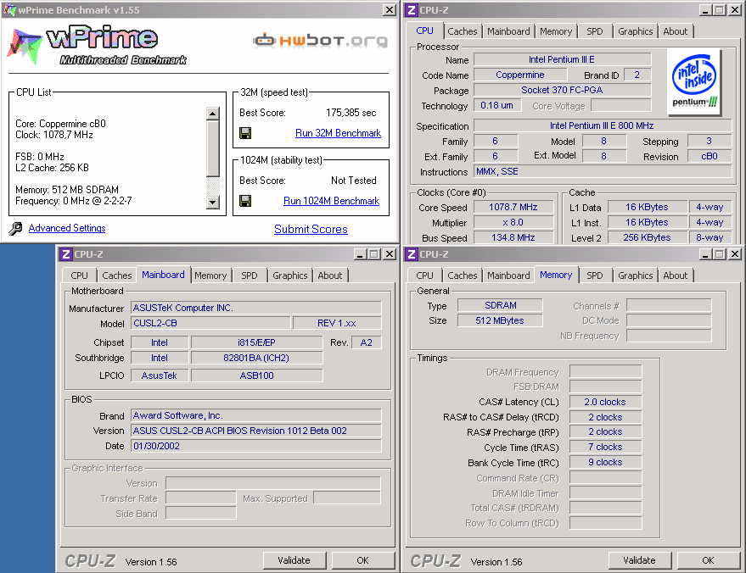Click the Name field Intel Pentium III E
The image size is (746, 573).
tap(562, 59)
